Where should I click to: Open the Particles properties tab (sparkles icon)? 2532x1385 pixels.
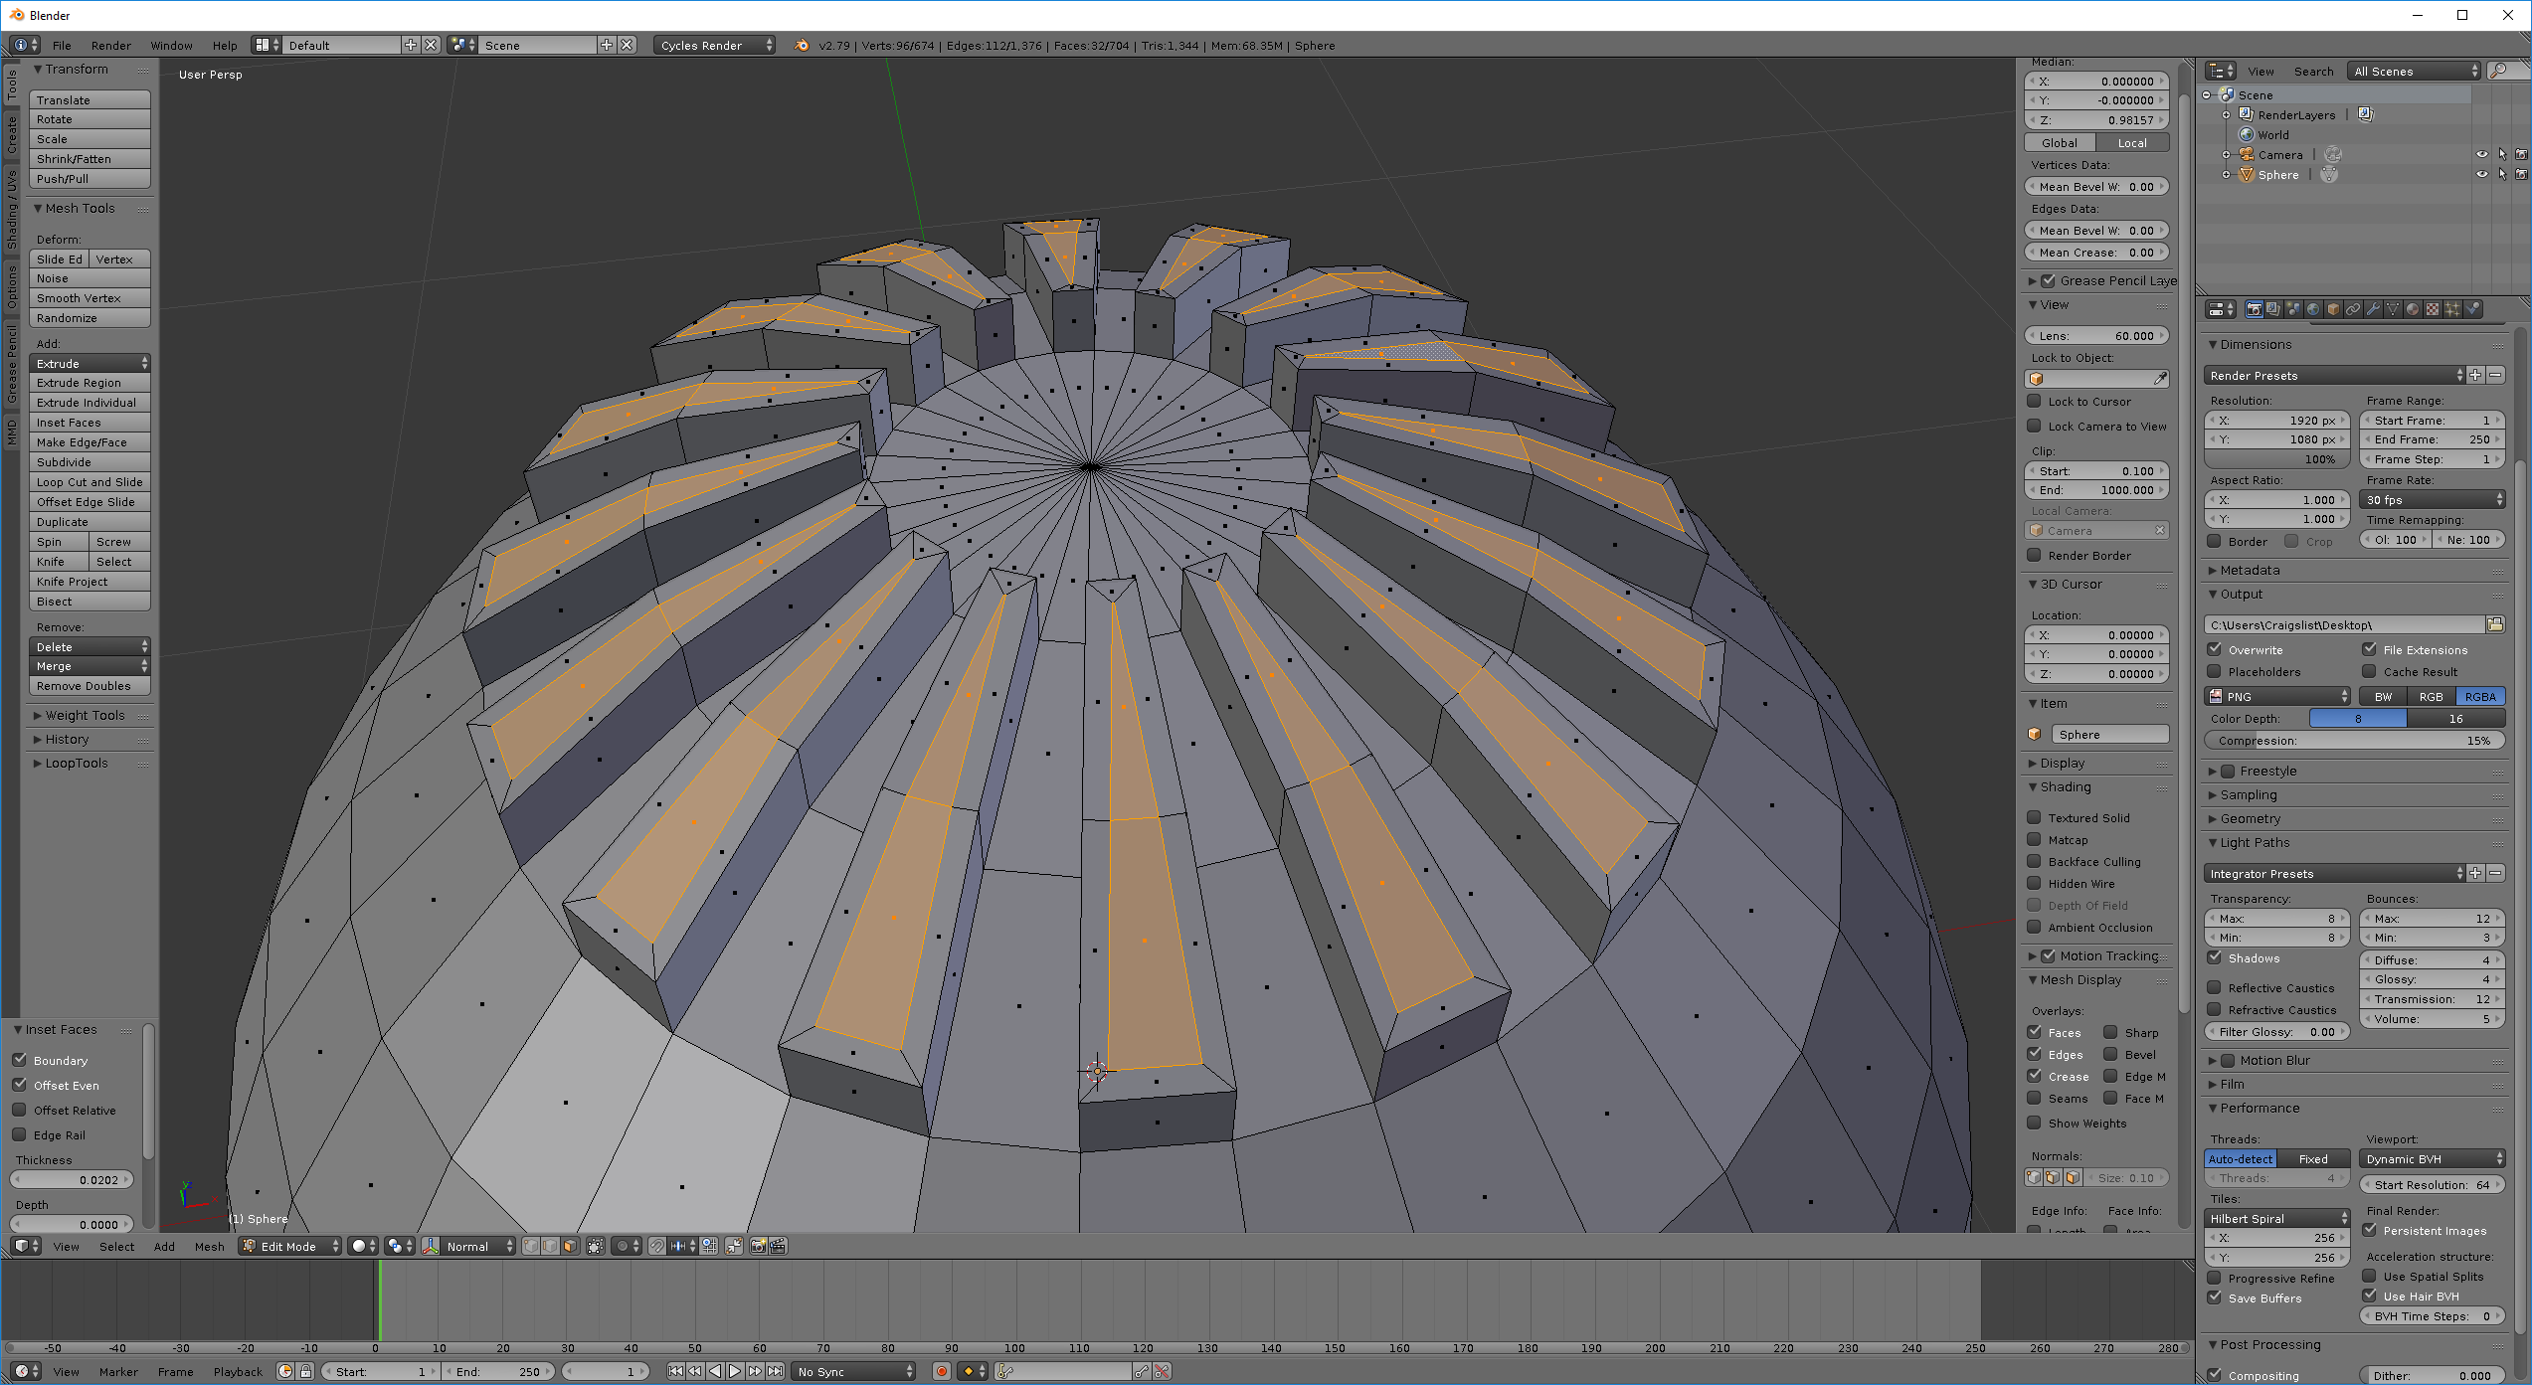pos(2452,309)
